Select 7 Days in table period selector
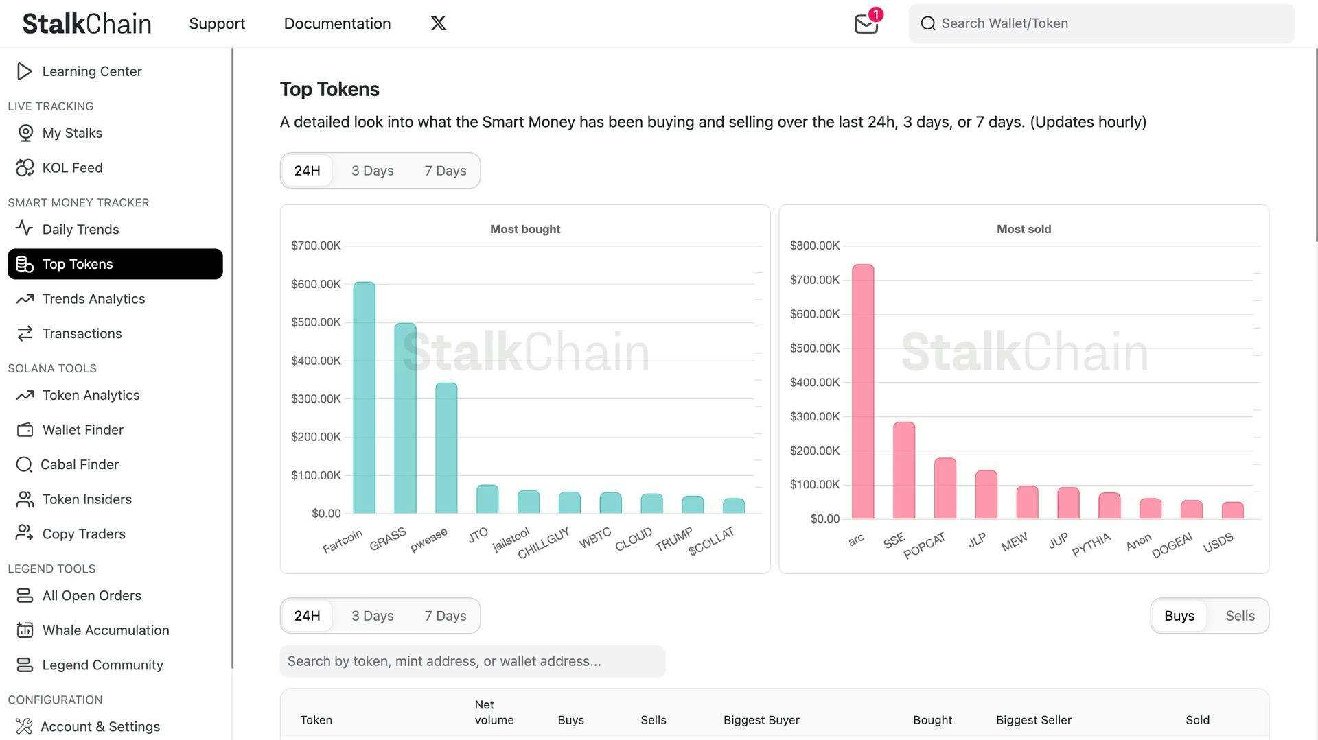The width and height of the screenshot is (1318, 740). click(x=445, y=616)
